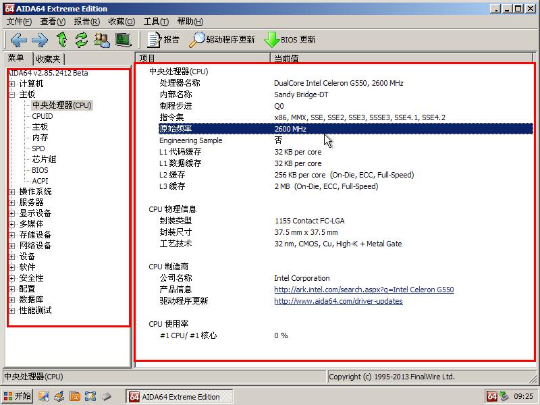The image size is (540, 405).
Task: Open the 查看(V) menu
Action: pos(53,22)
